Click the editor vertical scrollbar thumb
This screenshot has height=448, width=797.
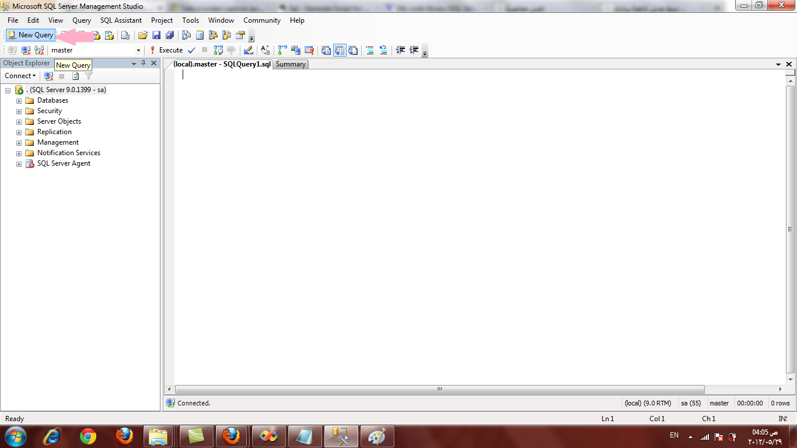(x=790, y=229)
